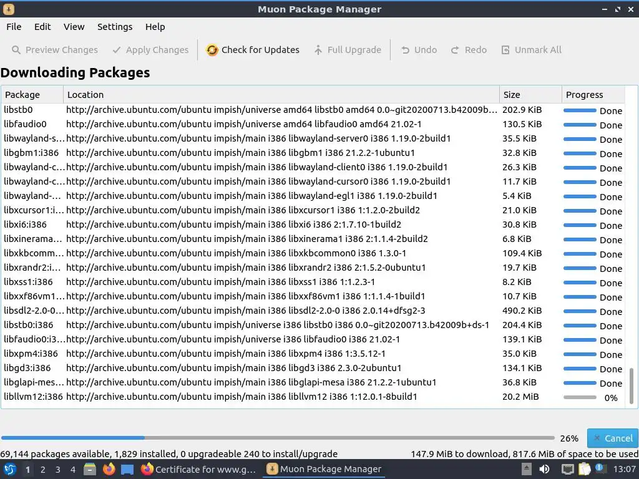Screen dimensions: 639x479
Task: Click the Apply Changes toolbar button
Action: point(151,50)
